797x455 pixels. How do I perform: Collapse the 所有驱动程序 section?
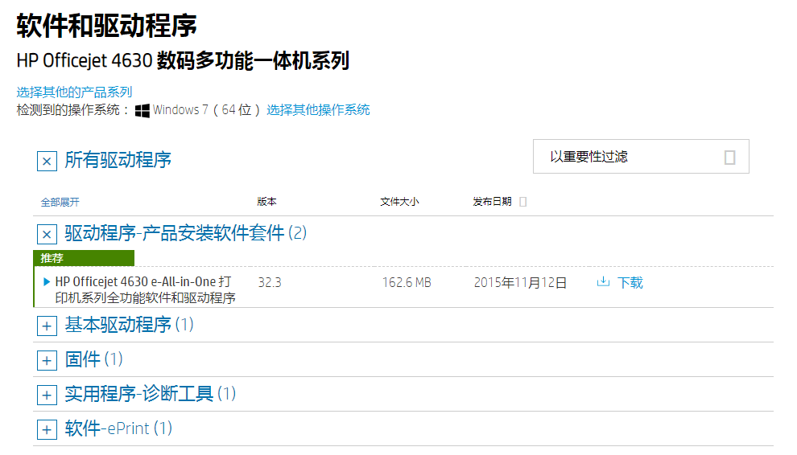[47, 162]
